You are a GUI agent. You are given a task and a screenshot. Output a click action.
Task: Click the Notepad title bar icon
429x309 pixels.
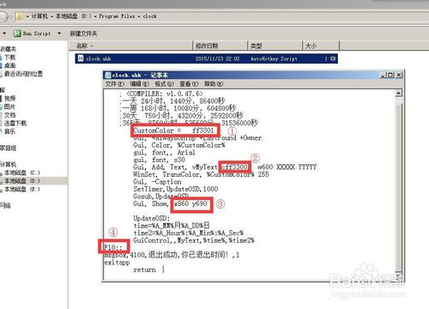click(x=108, y=76)
